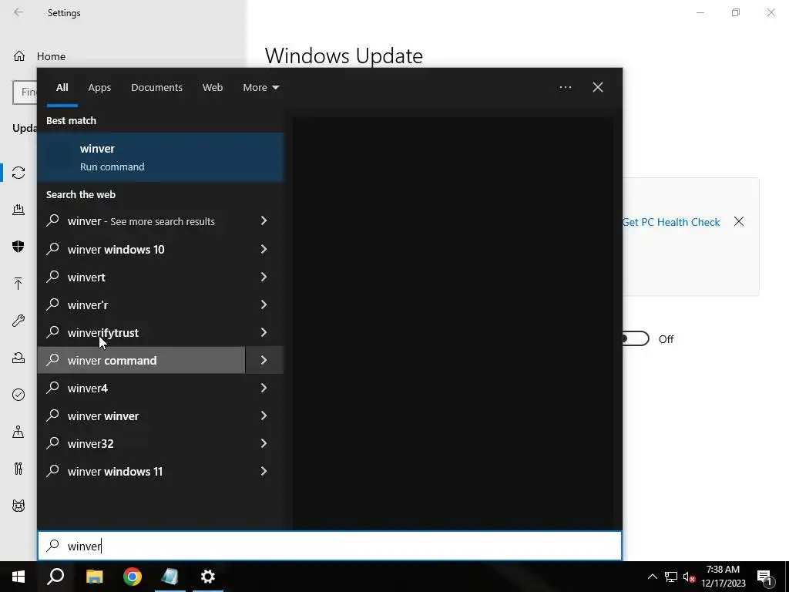Expand arrow next to 'winverifytrust'
The image size is (789, 592).
pos(264,331)
